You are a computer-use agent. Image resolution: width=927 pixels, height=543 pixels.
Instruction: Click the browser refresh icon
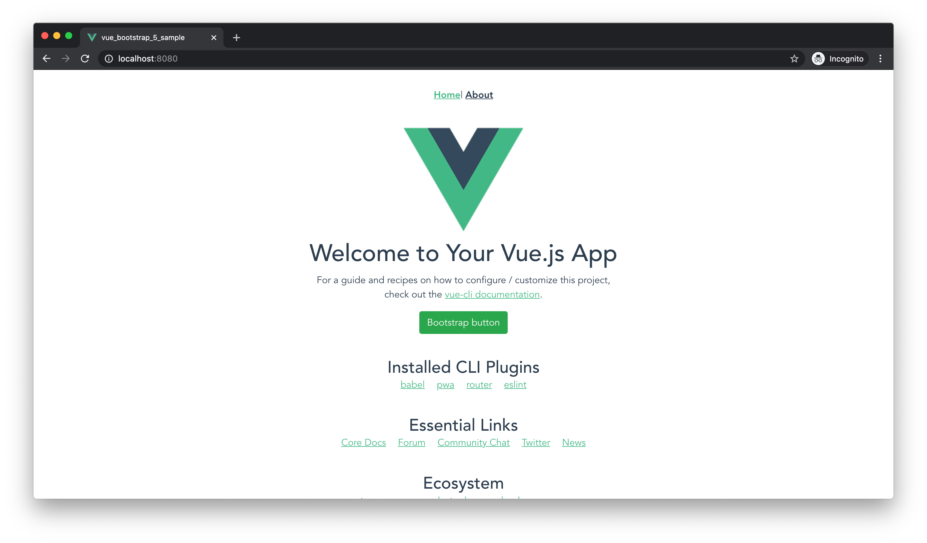pos(86,59)
